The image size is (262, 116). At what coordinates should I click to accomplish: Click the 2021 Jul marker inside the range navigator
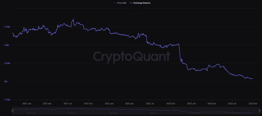click(x=72, y=113)
